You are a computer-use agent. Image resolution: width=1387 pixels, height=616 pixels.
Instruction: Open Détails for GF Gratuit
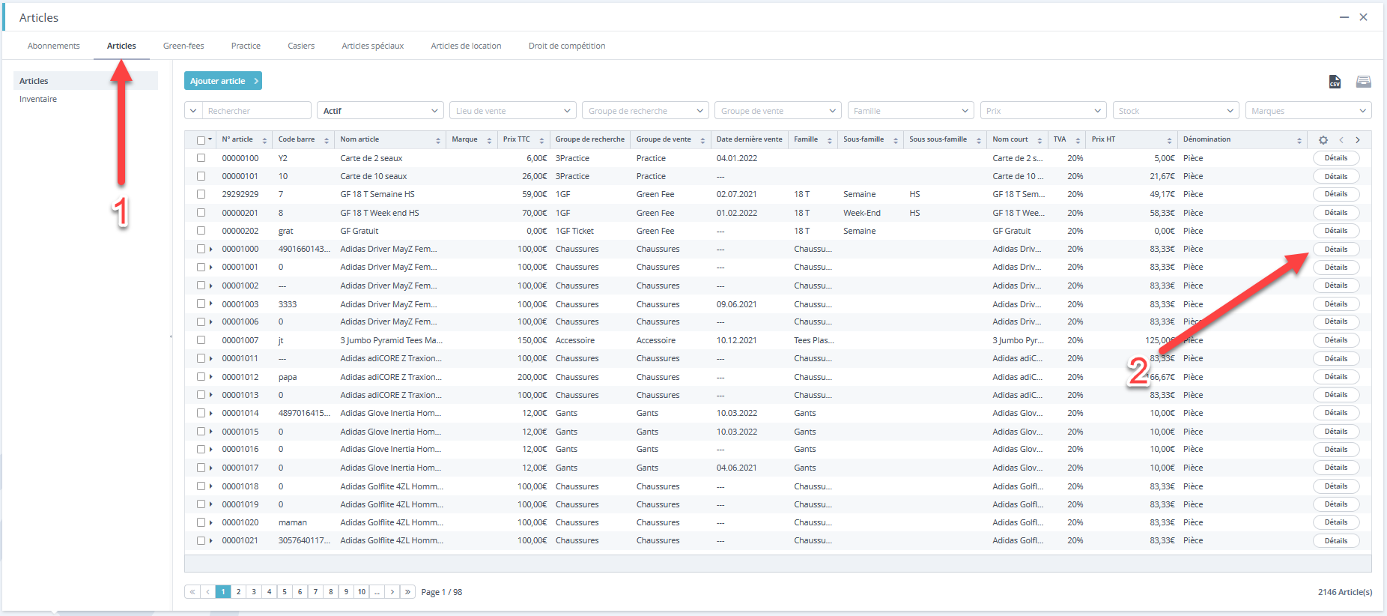tap(1336, 231)
